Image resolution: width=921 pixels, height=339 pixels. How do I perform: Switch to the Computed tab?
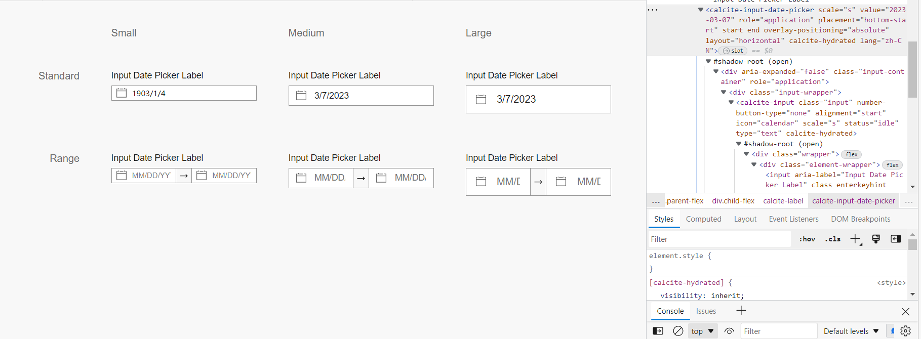pos(703,219)
